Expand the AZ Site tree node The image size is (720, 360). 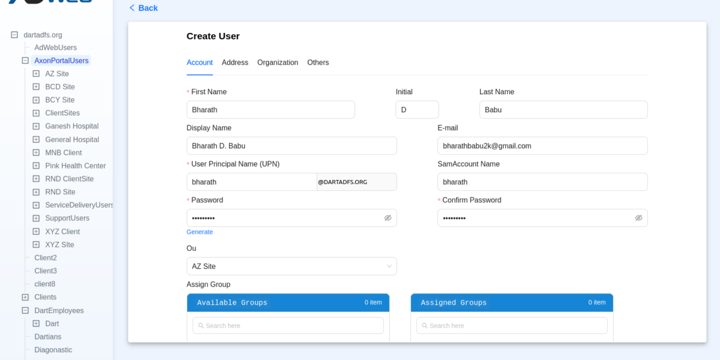[35, 73]
